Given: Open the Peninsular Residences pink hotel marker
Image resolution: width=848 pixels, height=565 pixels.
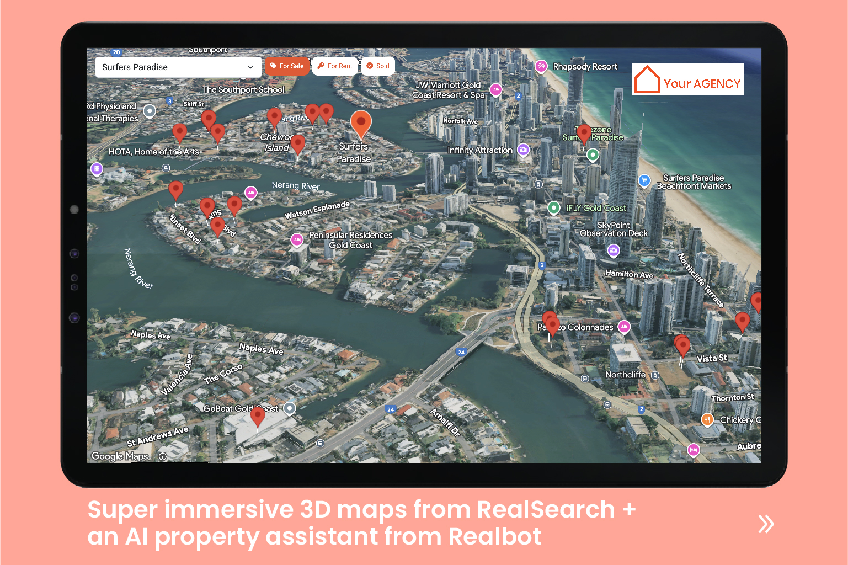Looking at the screenshot, I should click(x=297, y=240).
